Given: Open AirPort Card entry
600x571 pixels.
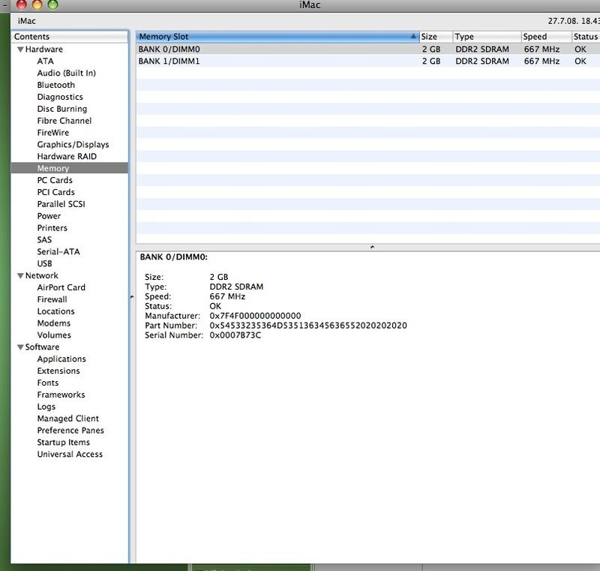Looking at the screenshot, I should (61, 287).
